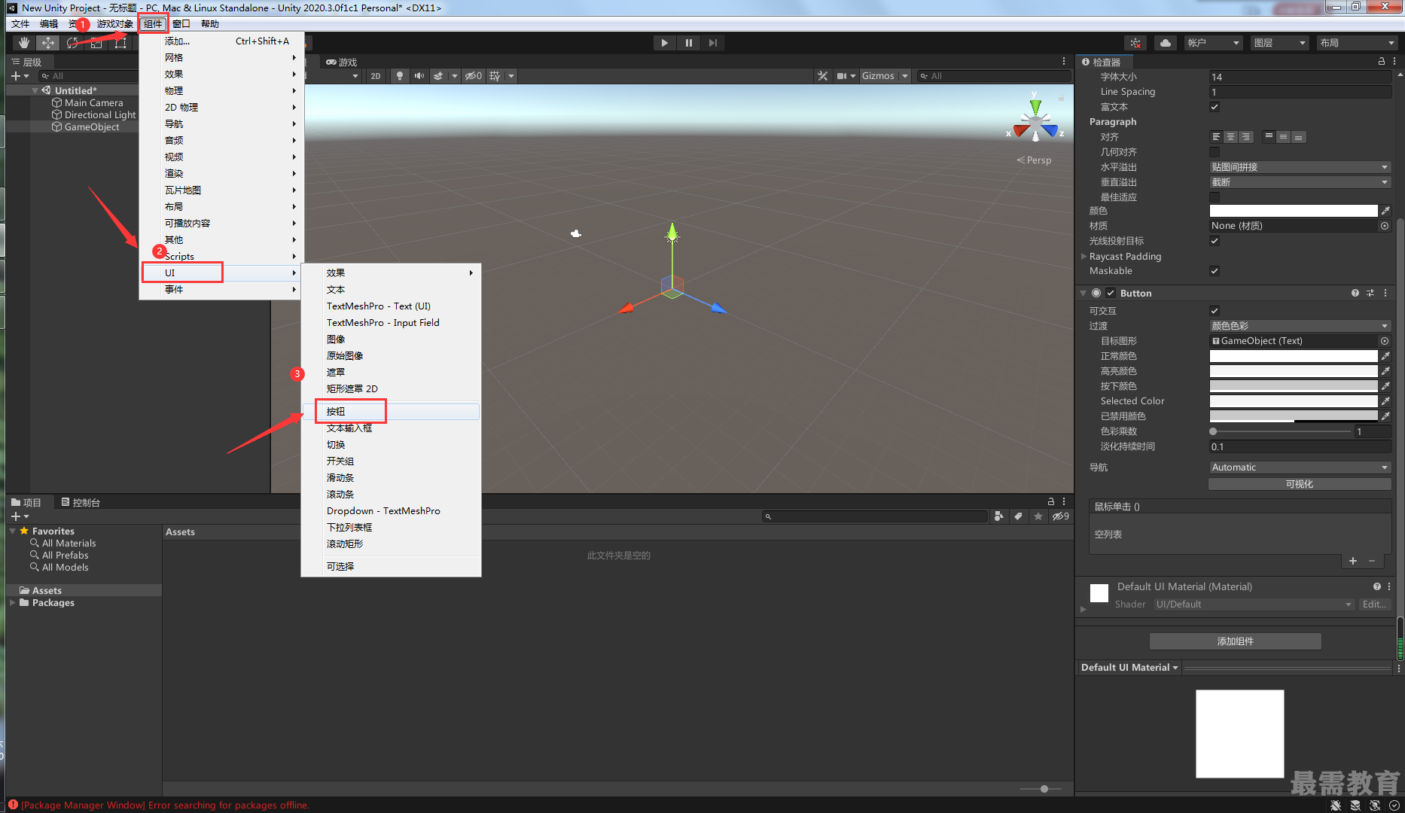The width and height of the screenshot is (1405, 813).
Task: Toggle the rich text (富文本) checkbox
Action: point(1215,107)
